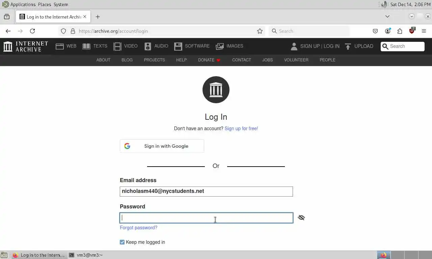Screen dimensions: 432x259
Task: Click the Internet Archive site search box
Action: pyautogui.click(x=403, y=47)
